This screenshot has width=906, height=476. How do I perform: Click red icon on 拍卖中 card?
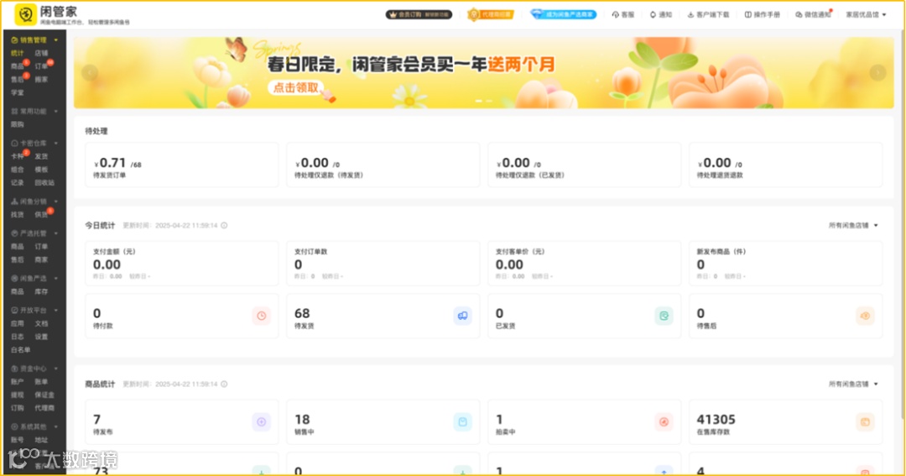click(664, 421)
